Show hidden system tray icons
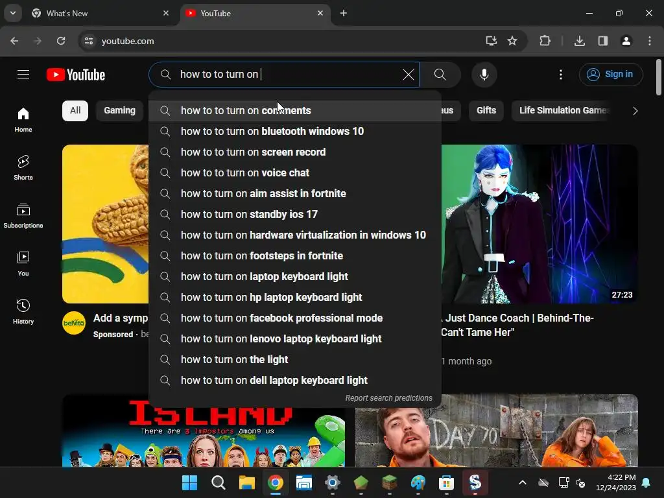The height and width of the screenshot is (498, 664). point(523,482)
